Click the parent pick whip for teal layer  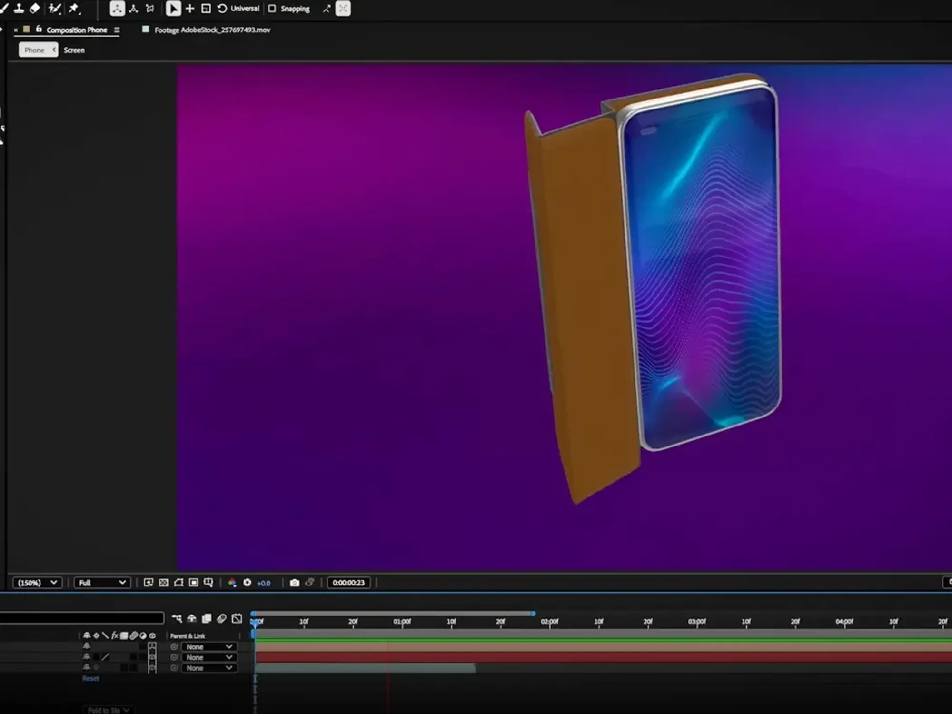(x=174, y=667)
